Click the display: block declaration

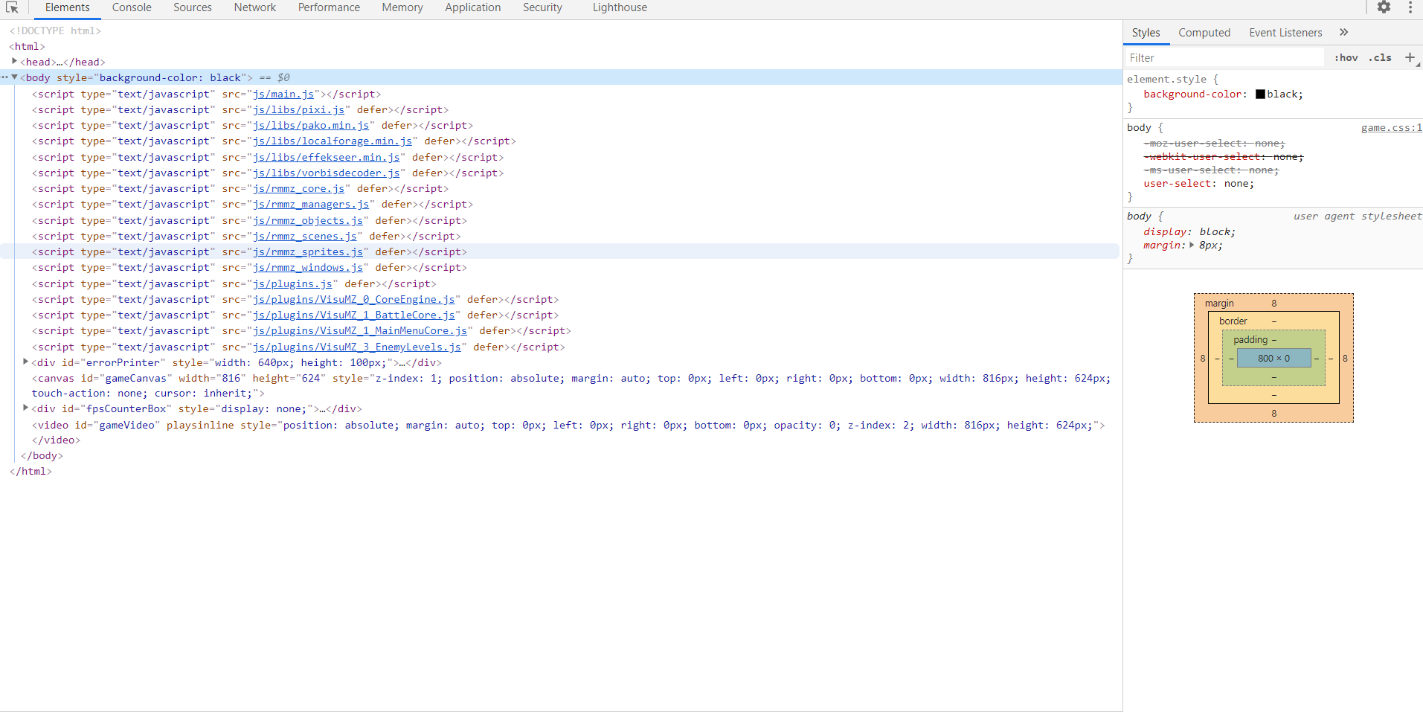click(1189, 232)
